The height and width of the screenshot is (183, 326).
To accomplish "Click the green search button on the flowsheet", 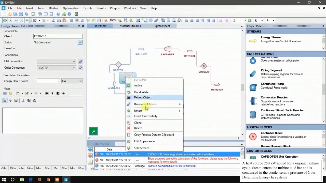I will pos(93,131).
